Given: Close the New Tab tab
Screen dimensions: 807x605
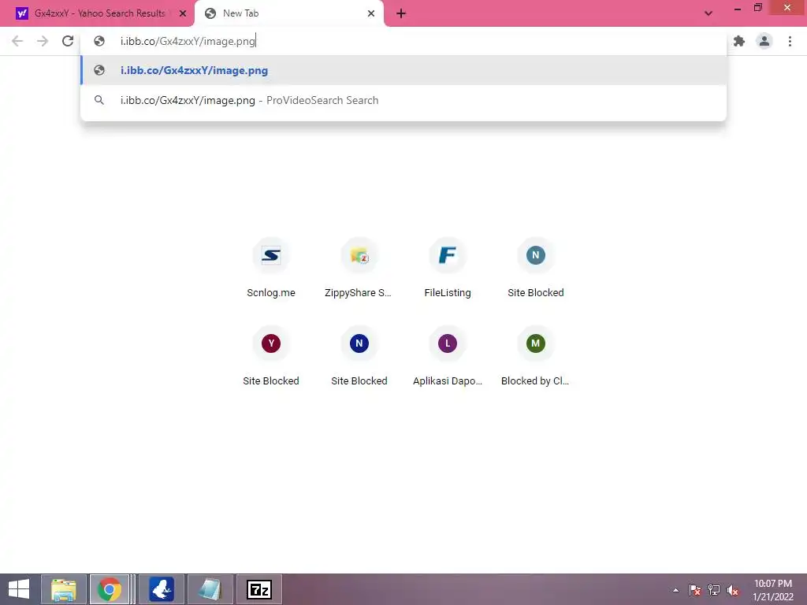Looking at the screenshot, I should pos(371,13).
